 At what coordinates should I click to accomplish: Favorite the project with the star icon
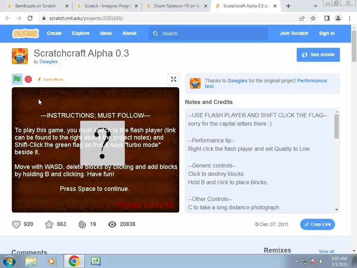point(49,224)
